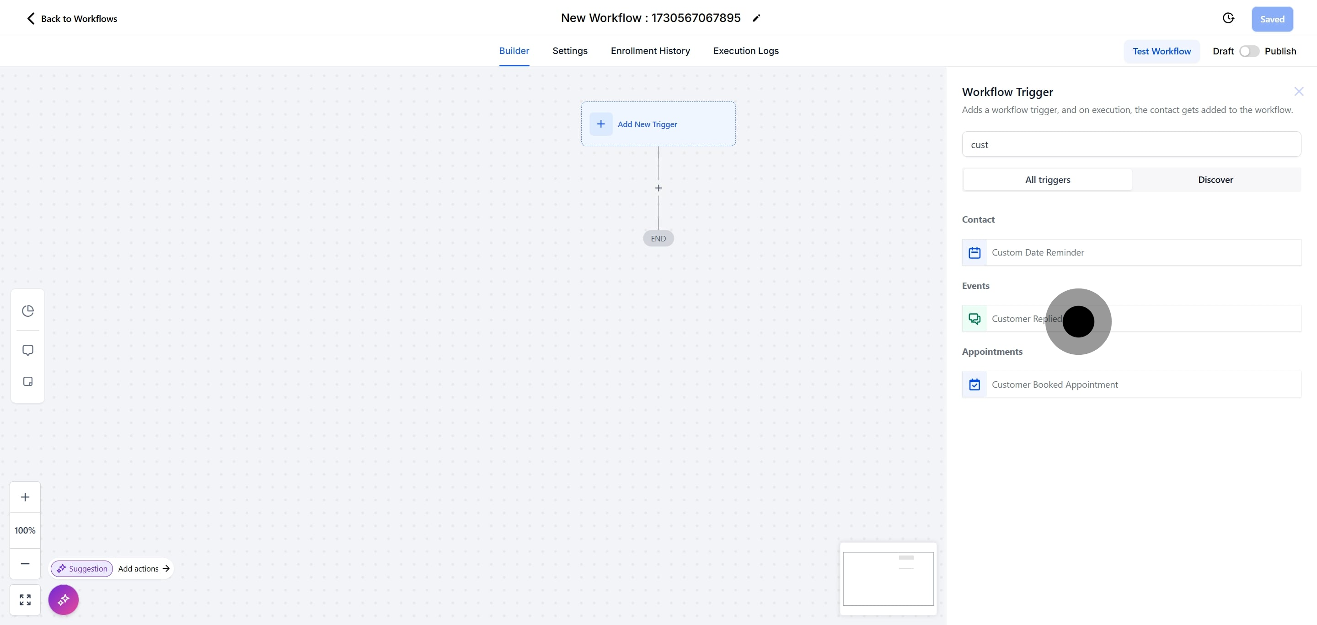The height and width of the screenshot is (625, 1317).
Task: Click the Test Workflow button
Action: click(x=1162, y=51)
